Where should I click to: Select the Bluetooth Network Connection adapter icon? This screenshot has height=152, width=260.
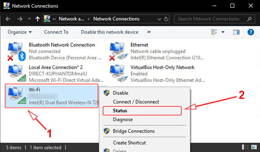pyautogui.click(x=16, y=51)
